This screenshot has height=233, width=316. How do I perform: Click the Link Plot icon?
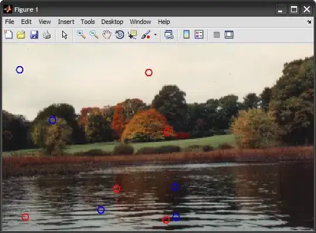point(169,35)
